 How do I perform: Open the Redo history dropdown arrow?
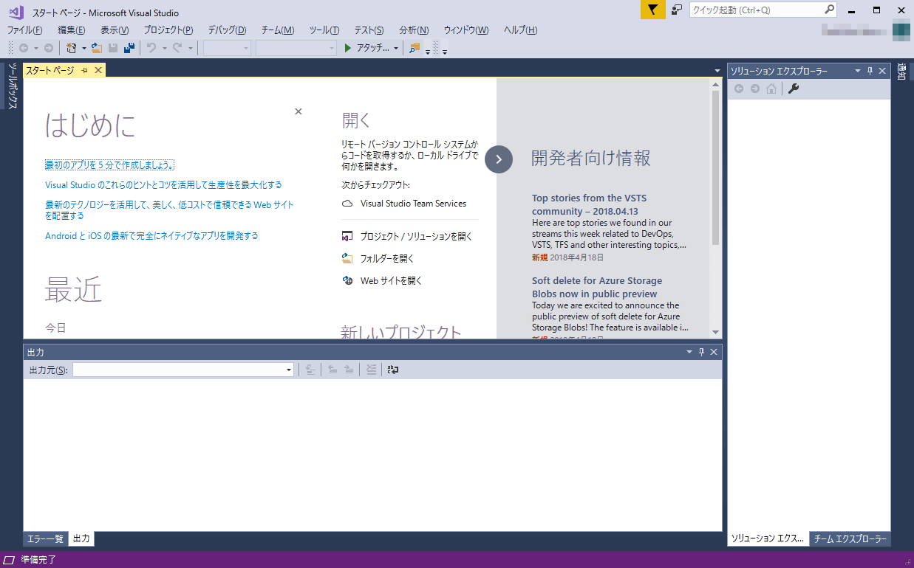190,49
